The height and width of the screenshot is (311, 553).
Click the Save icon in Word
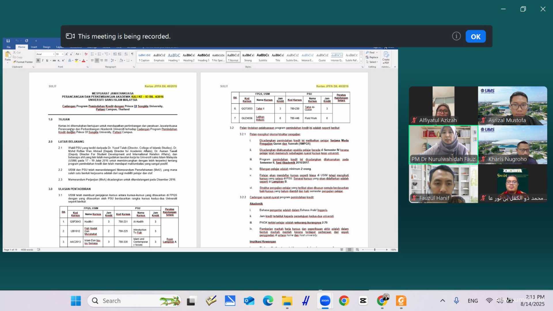(x=8, y=41)
